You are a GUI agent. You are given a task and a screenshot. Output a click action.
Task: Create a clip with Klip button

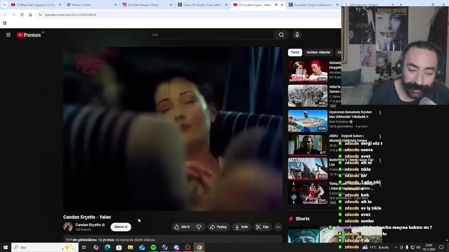(x=262, y=227)
